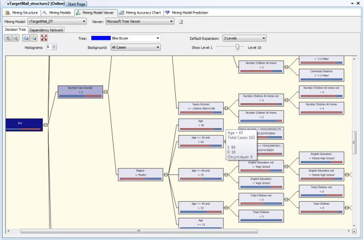Select the Commute Distance = '1-2 Miles' node
This screenshot has height=240, width=364.
coord(322,75)
